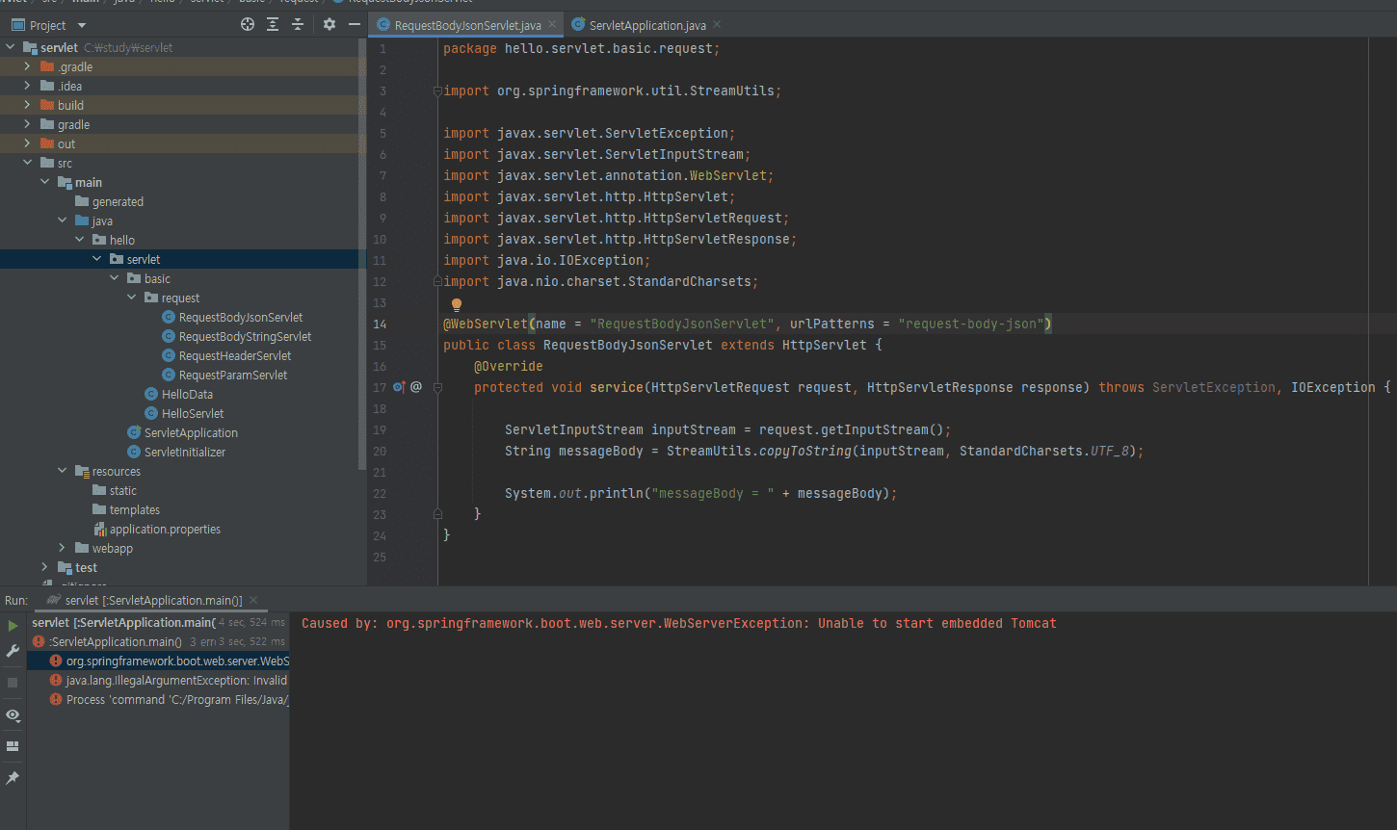Click the yellow lightbulb intention icon
The height and width of the screenshot is (830, 1397).
coord(457,304)
